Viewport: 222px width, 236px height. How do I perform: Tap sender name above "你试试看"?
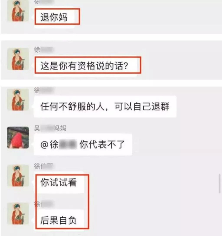point(43,166)
